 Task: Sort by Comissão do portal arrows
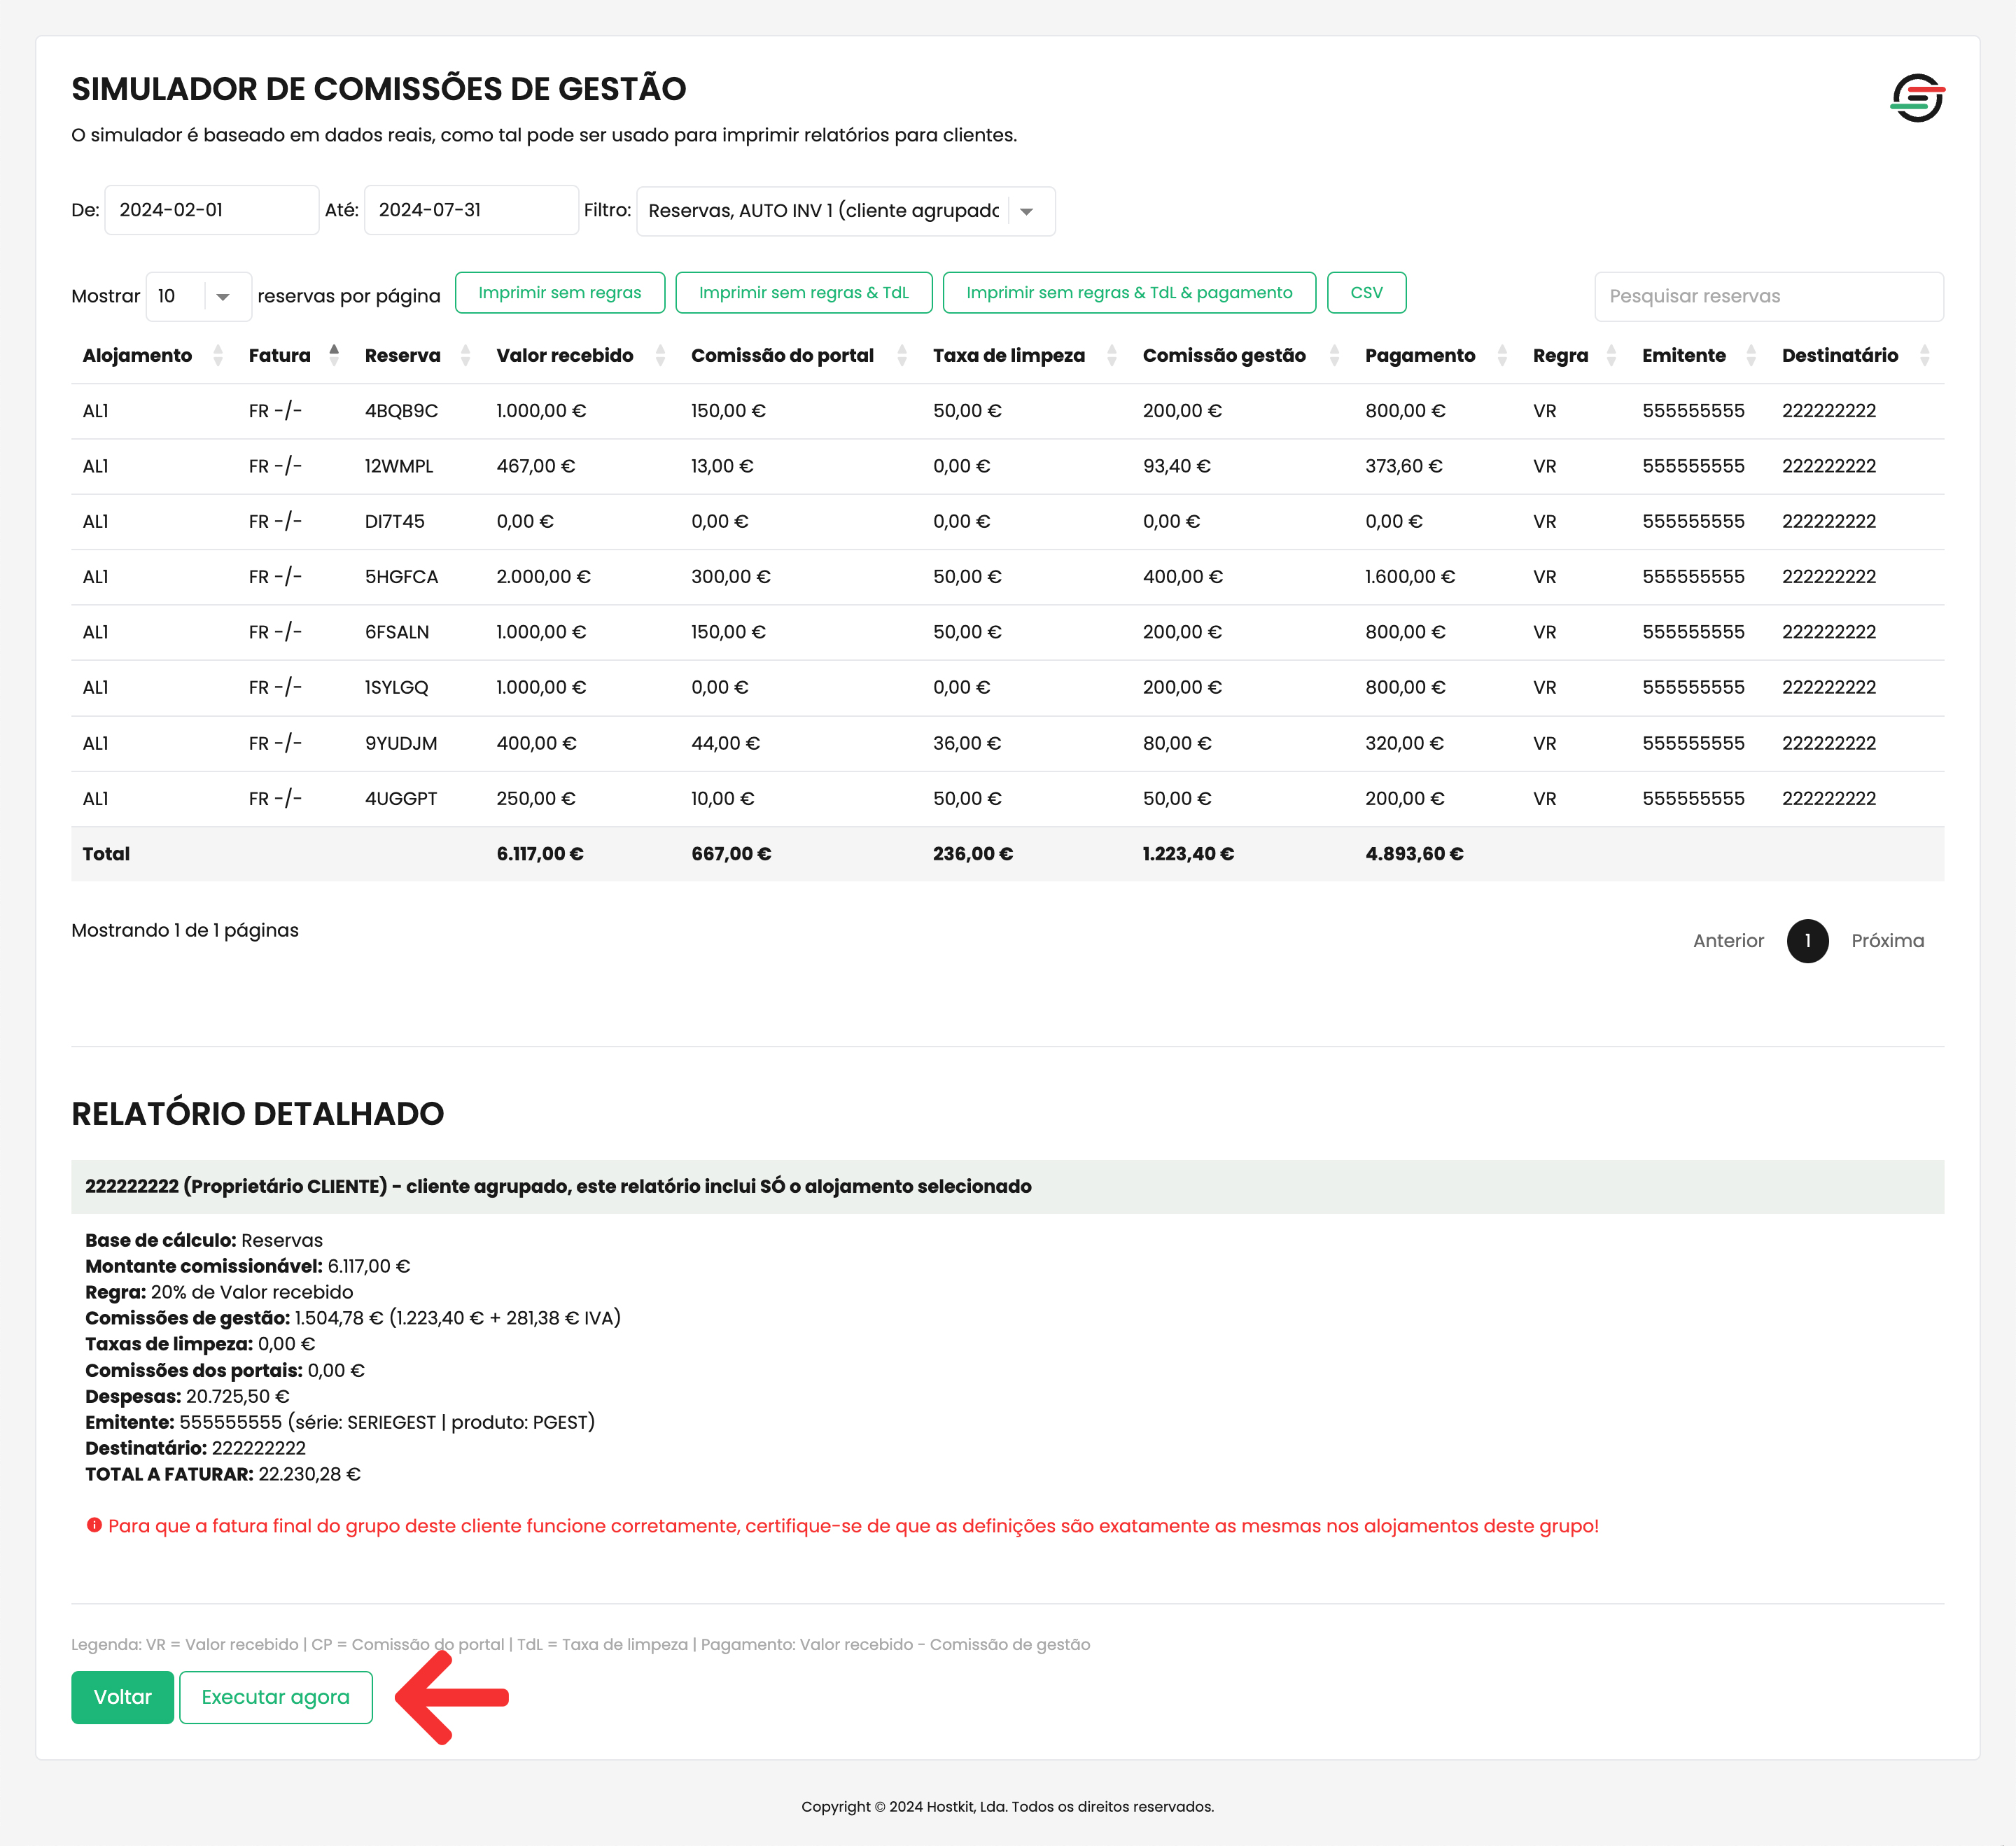902,355
